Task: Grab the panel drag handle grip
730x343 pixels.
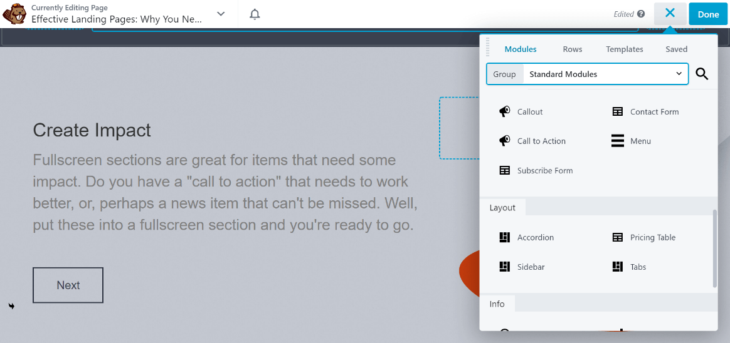Action: pos(488,47)
